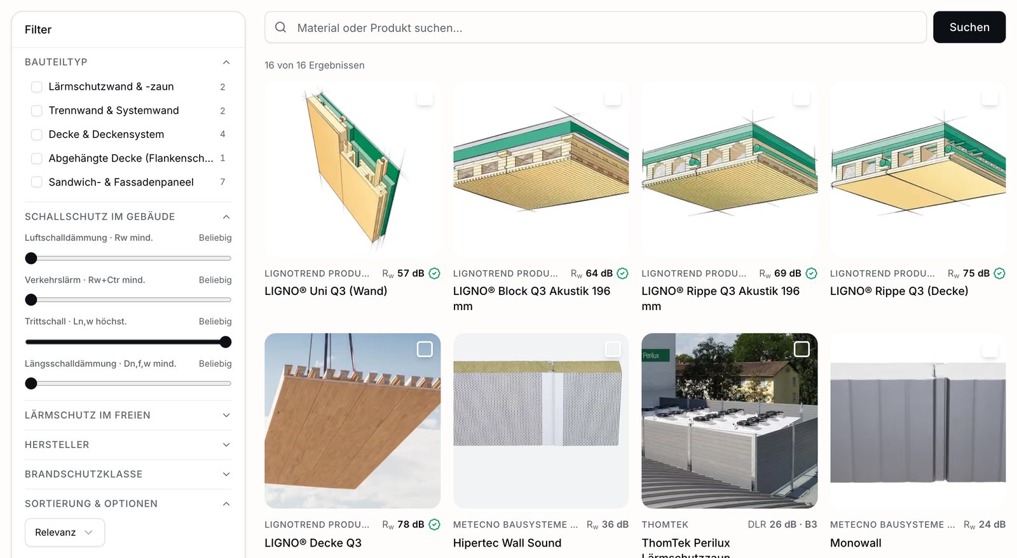Open LIGNO® Rippe Q3 Akustik 196 mm
The width and height of the screenshot is (1017, 558).
(x=720, y=299)
